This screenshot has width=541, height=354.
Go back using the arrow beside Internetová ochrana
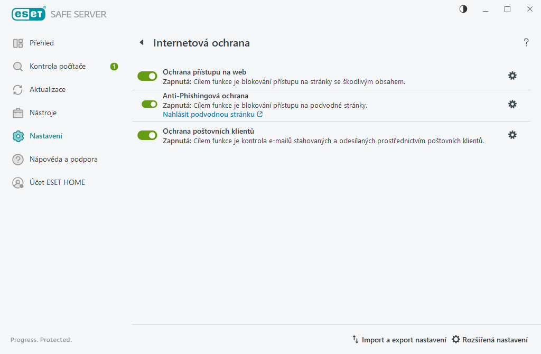click(141, 43)
